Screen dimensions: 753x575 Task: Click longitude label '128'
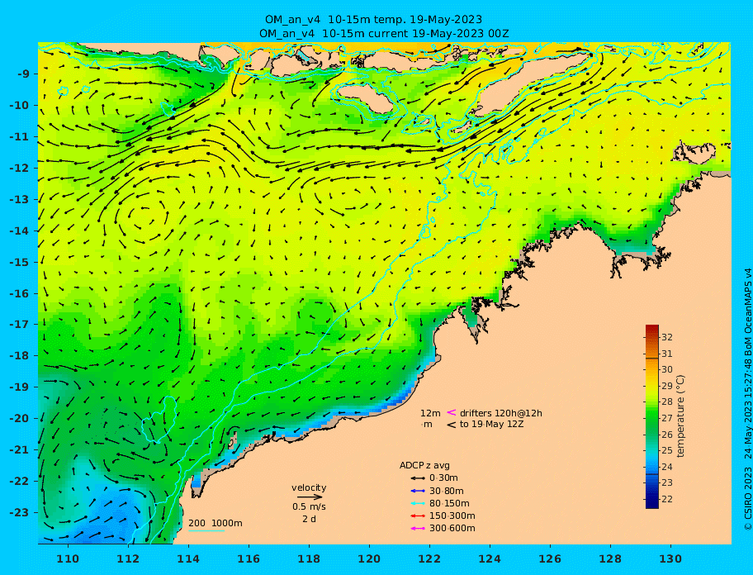(x=610, y=559)
